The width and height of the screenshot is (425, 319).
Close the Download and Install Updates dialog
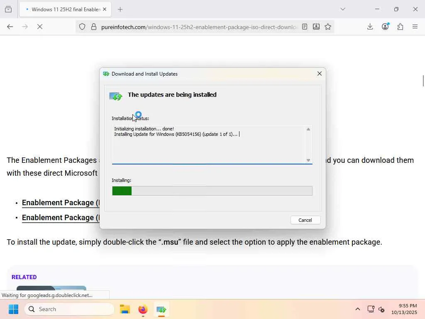click(320, 74)
